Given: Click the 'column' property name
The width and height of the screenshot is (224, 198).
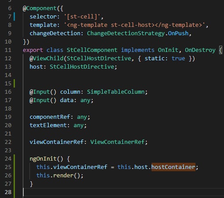Looking at the screenshot, I should pyautogui.click(x=70, y=92).
